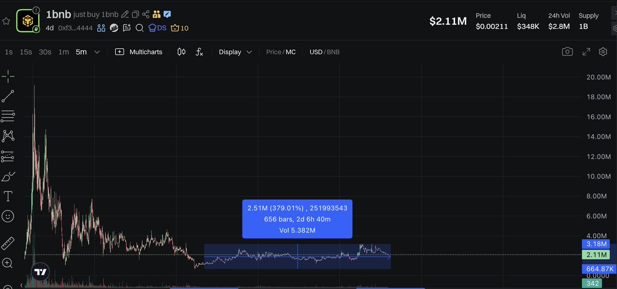
Task: Open the blue comment check icon
Action: click(168, 14)
